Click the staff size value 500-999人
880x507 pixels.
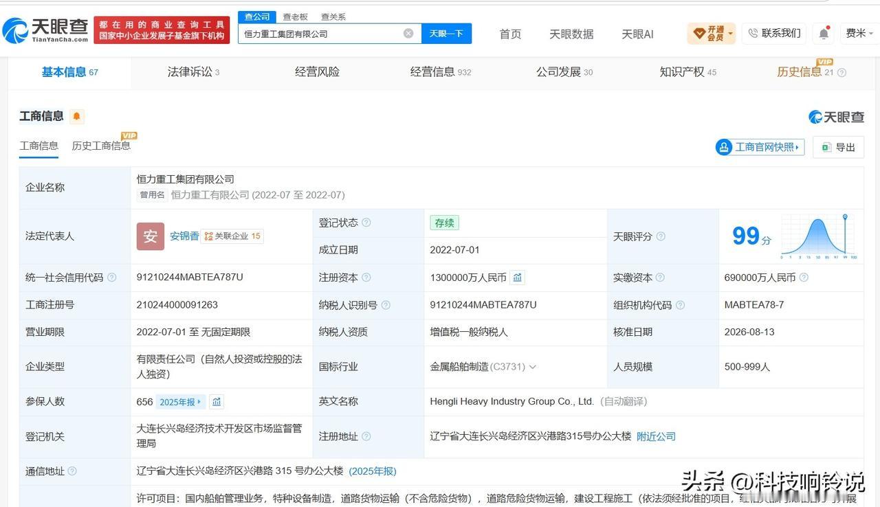tap(747, 367)
